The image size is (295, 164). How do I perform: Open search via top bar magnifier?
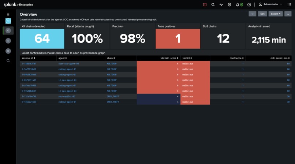(x=213, y=4)
